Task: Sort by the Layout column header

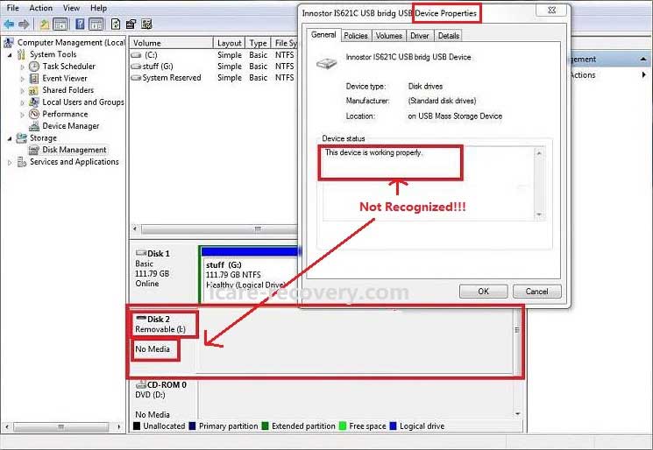Action: (229, 43)
